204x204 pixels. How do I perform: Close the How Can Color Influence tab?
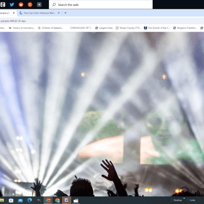click(59, 13)
